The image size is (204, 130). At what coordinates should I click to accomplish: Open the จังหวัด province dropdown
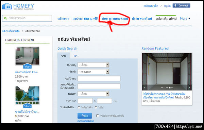click(x=93, y=72)
